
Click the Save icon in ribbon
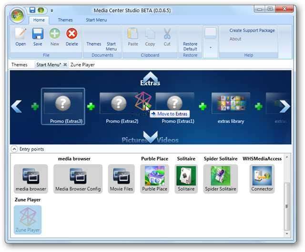point(38,37)
